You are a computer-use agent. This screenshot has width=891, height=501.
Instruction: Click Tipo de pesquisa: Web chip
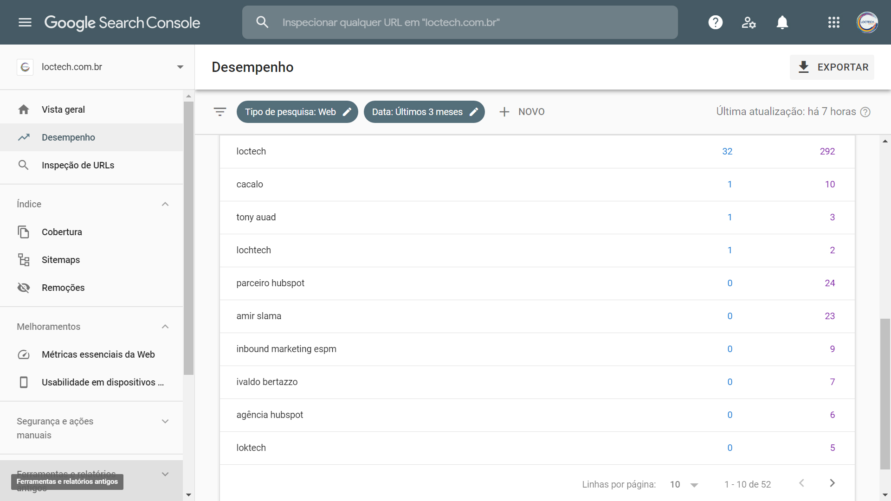point(297,112)
